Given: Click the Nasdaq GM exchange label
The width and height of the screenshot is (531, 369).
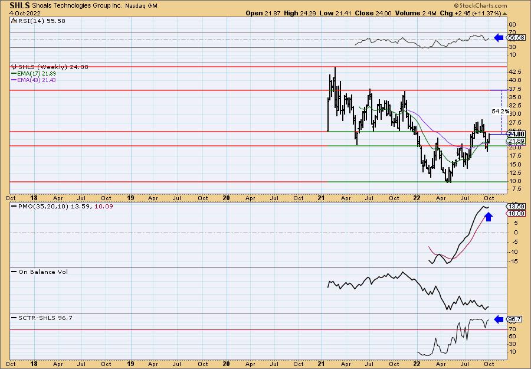Looking at the screenshot, I should point(141,6).
